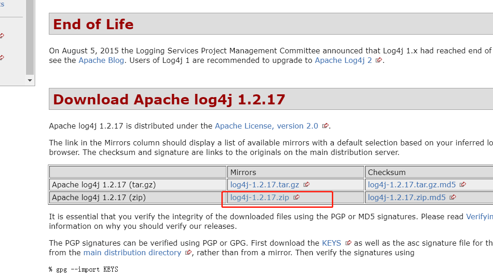
Task: Click external-link icon beside log4j-1.2.17.zip.md5
Action: click(x=452, y=197)
